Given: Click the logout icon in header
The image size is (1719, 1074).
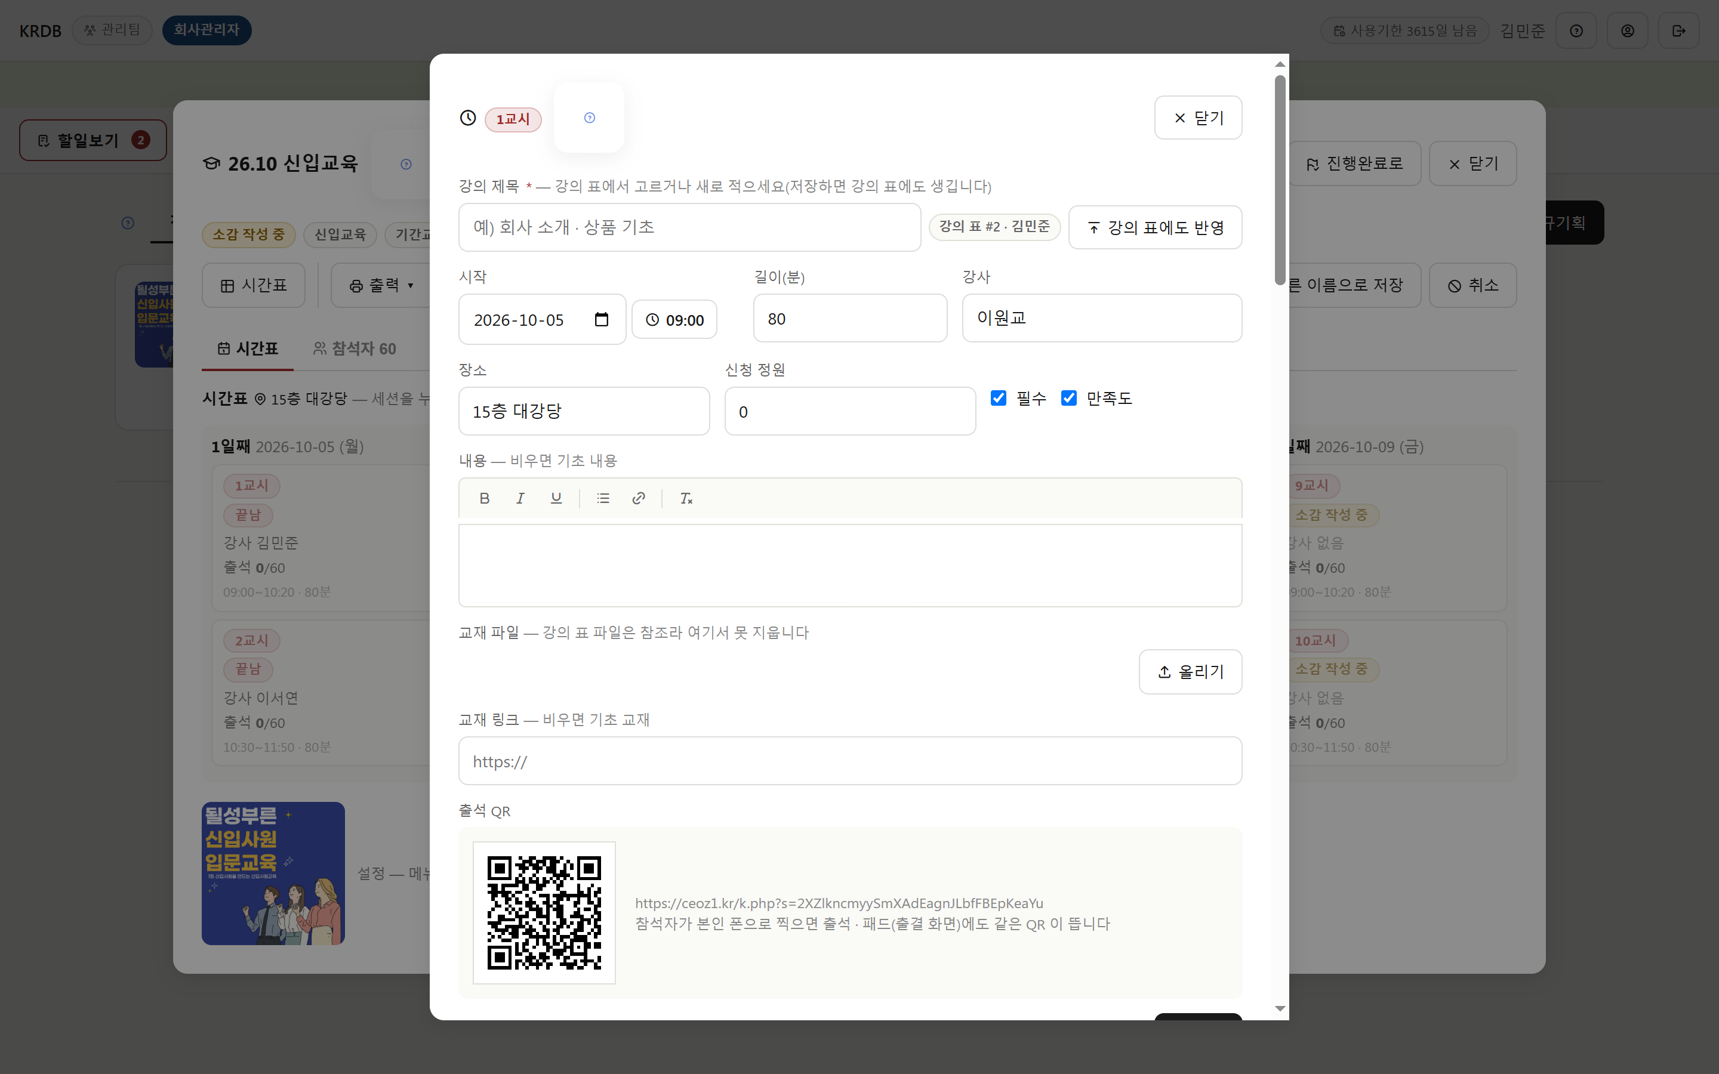Looking at the screenshot, I should point(1678,30).
